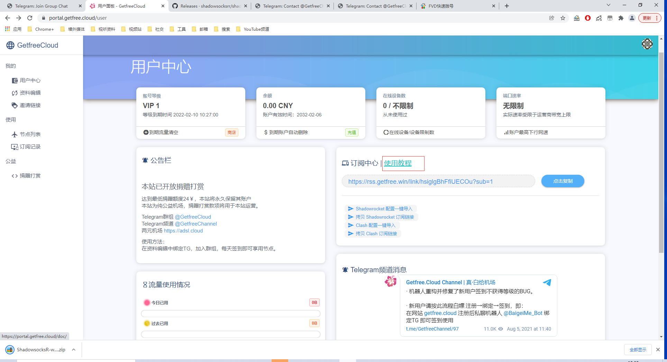The width and height of the screenshot is (667, 362).
Task: Close the 用户面板 - GetfreeCloud tab
Action: pyautogui.click(x=163, y=6)
